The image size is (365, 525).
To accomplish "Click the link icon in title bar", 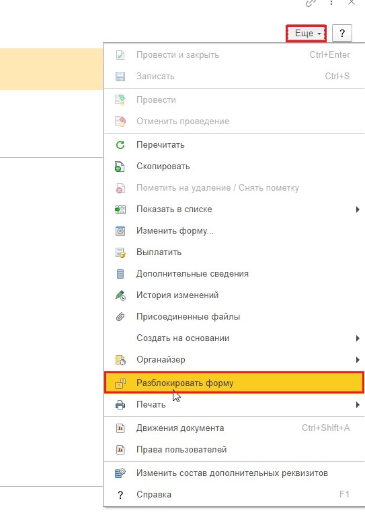I will tap(311, 3).
